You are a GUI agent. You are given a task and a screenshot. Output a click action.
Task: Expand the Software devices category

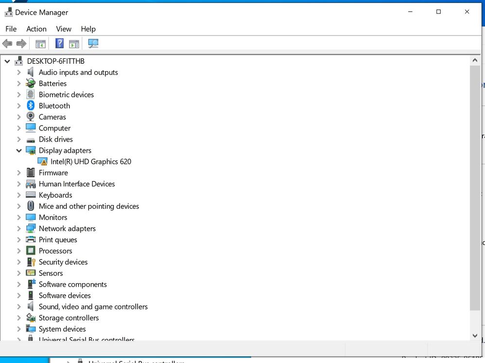click(x=19, y=295)
